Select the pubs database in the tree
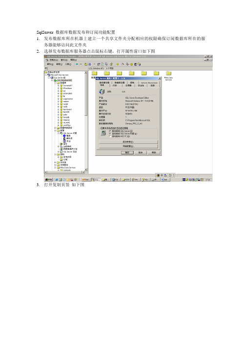The height and width of the screenshot is (343, 242). pos(65,115)
